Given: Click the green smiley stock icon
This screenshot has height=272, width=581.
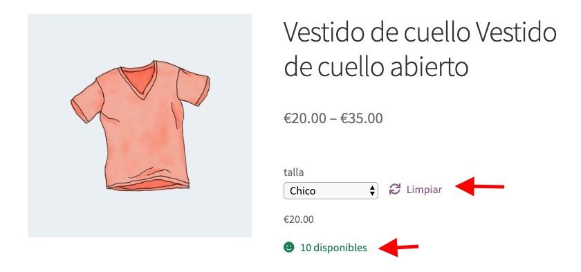Looking at the screenshot, I should coord(288,247).
